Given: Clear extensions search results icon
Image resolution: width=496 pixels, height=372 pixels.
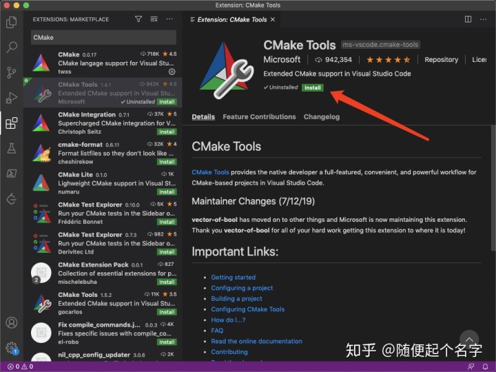Looking at the screenshot, I should pos(154,19).
